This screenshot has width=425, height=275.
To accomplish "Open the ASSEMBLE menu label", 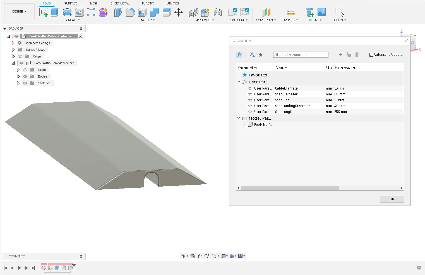I will coord(205,20).
